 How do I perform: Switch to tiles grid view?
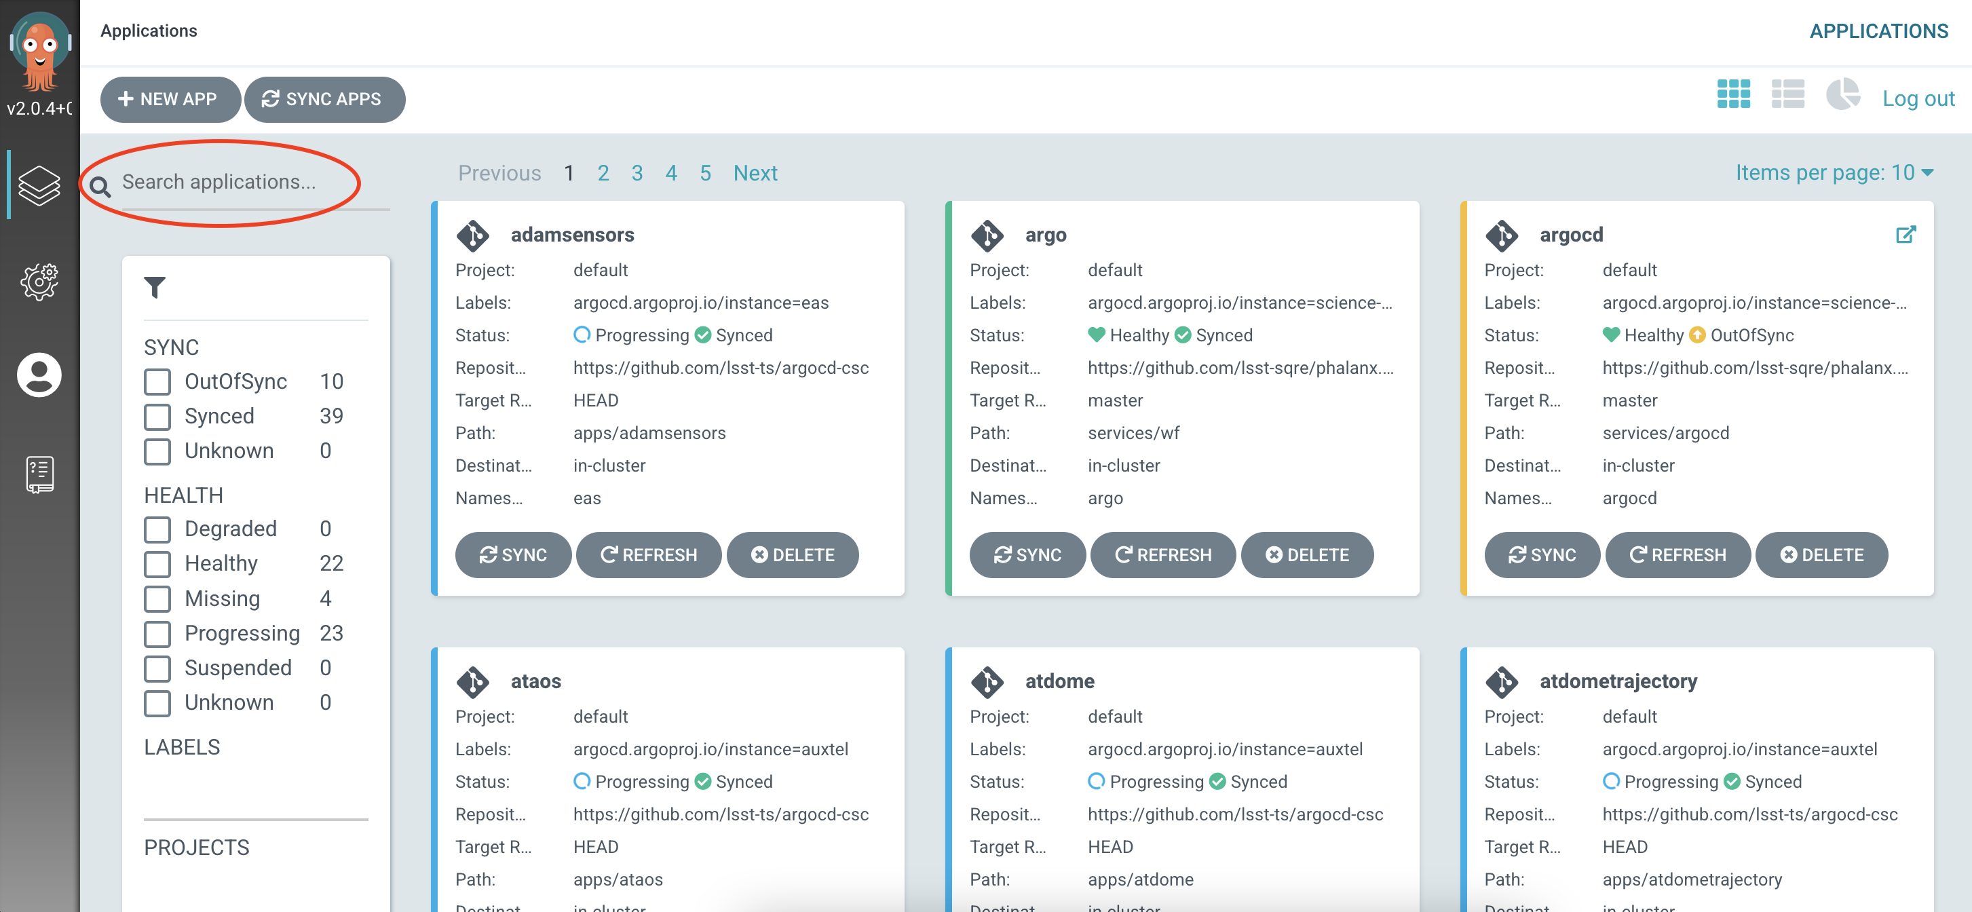[x=1732, y=96]
